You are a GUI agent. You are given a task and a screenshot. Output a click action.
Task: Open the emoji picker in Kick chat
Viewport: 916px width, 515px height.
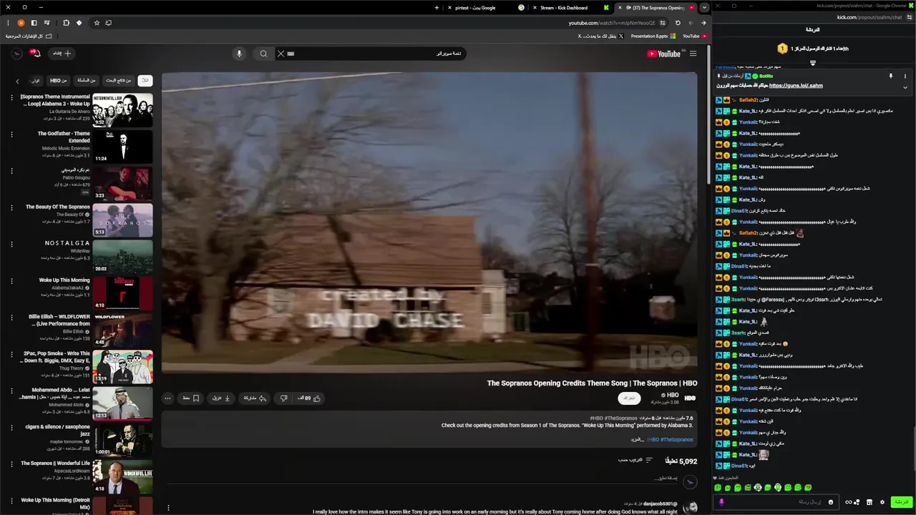[831, 502]
